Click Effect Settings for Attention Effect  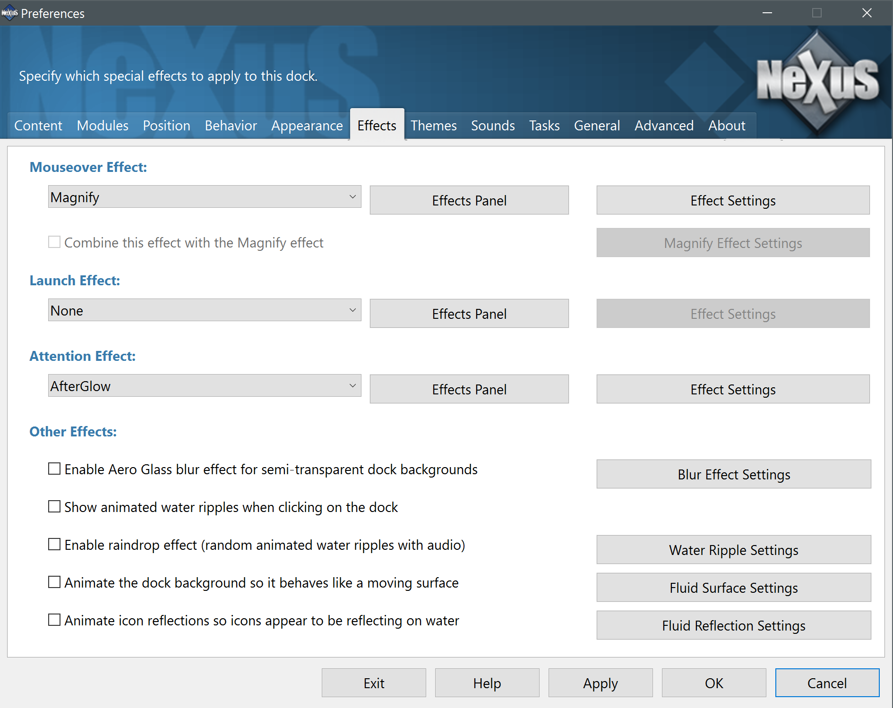(x=733, y=389)
